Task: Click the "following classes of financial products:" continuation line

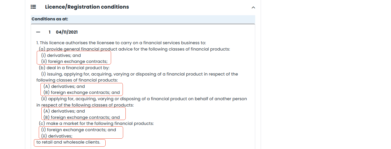Action: click(77, 80)
